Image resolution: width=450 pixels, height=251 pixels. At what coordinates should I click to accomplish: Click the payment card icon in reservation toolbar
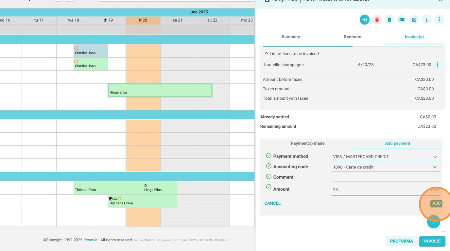402,20
